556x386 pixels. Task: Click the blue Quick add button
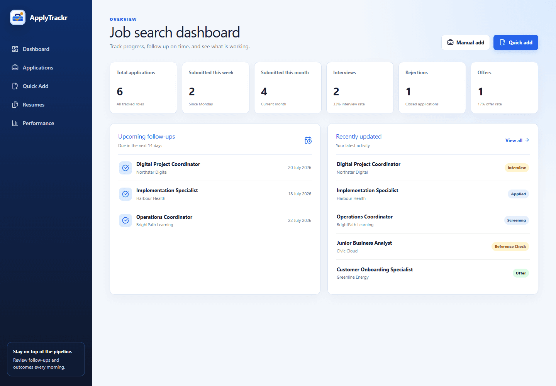(x=516, y=42)
